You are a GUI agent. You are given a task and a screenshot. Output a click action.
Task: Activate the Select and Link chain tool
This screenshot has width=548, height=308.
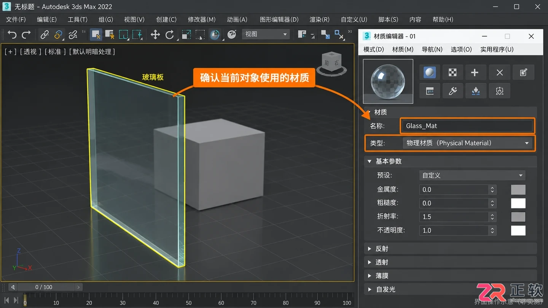pos(45,35)
